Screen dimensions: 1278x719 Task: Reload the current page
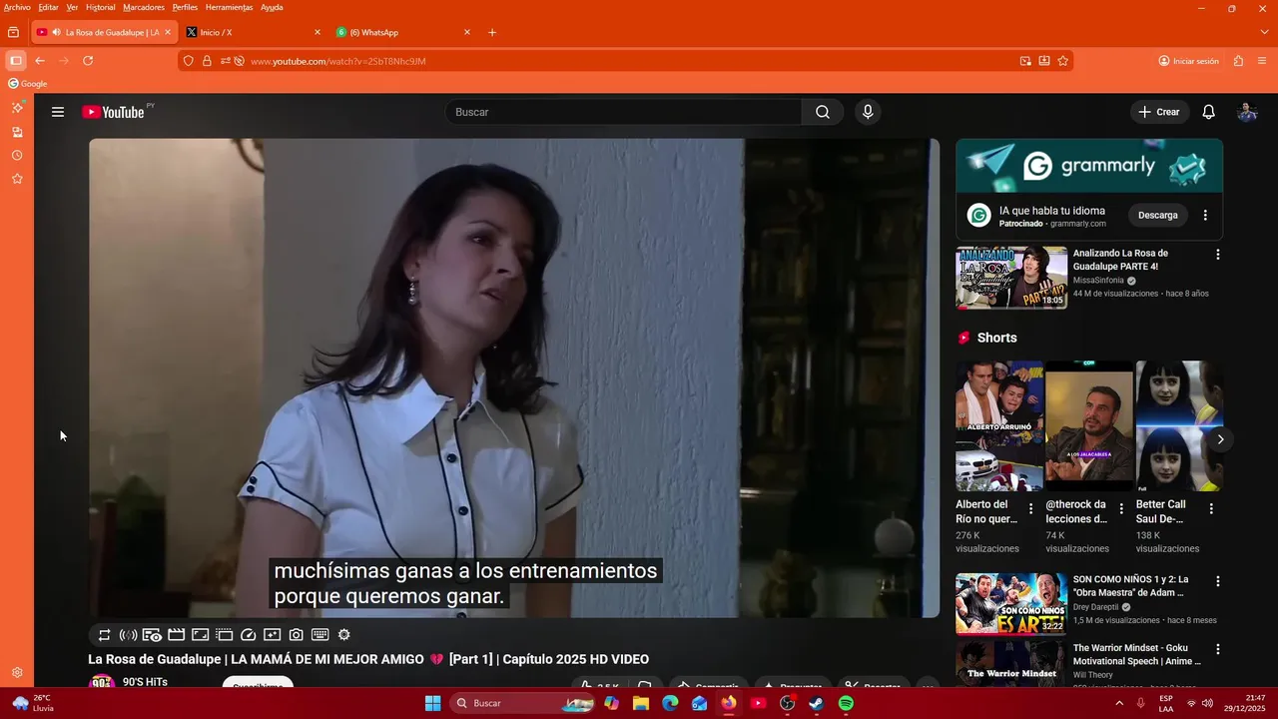point(88,61)
